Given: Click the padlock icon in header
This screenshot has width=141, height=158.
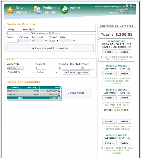Looking at the screenshot, I should pos(134,6).
